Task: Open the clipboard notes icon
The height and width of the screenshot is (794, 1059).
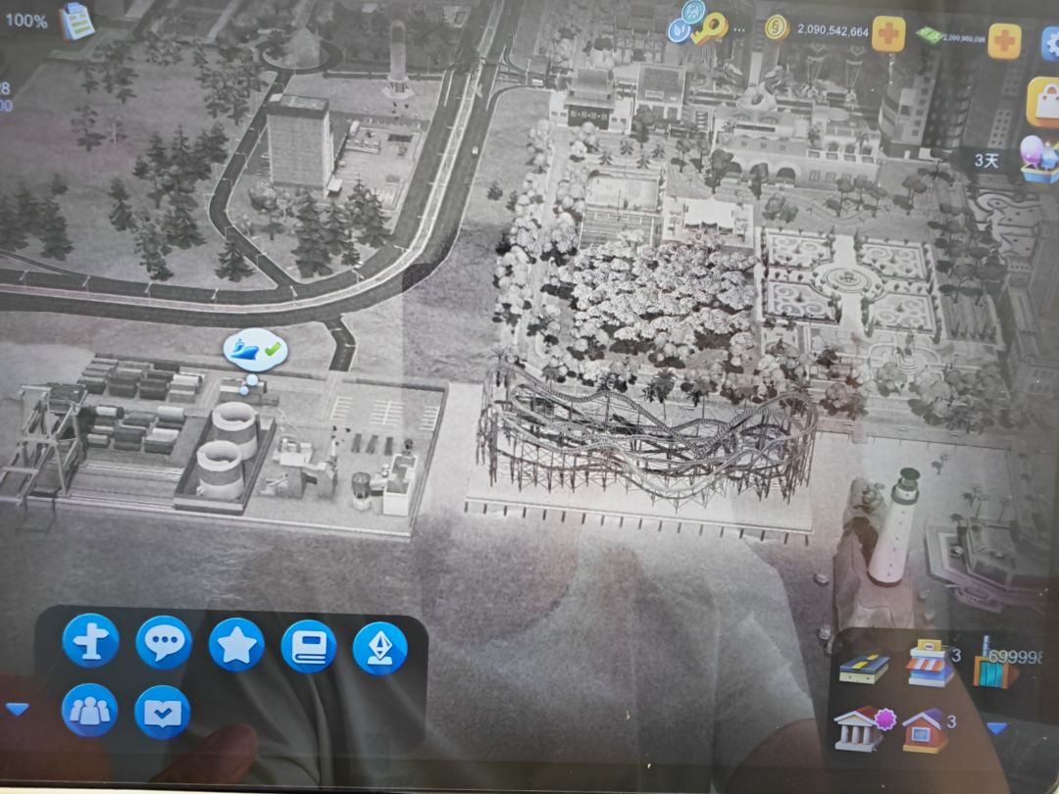Action: (76, 21)
